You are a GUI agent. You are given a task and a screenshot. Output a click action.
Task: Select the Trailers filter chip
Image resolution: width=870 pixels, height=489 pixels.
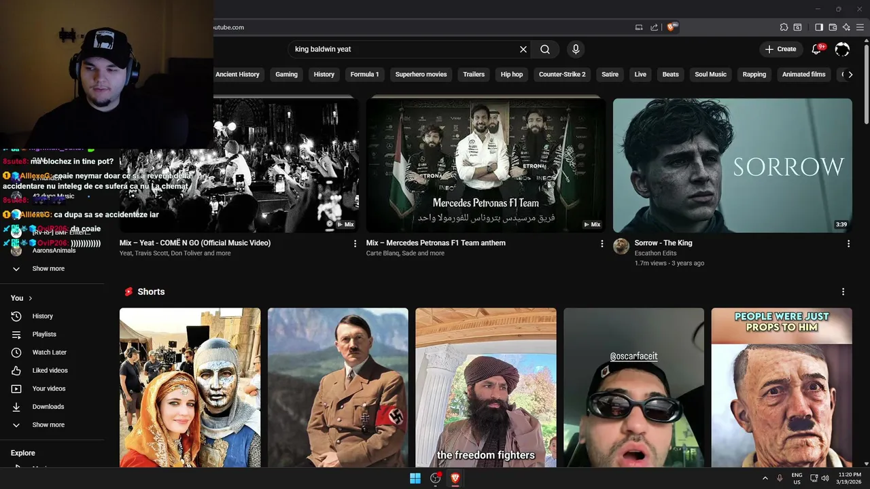(x=474, y=75)
